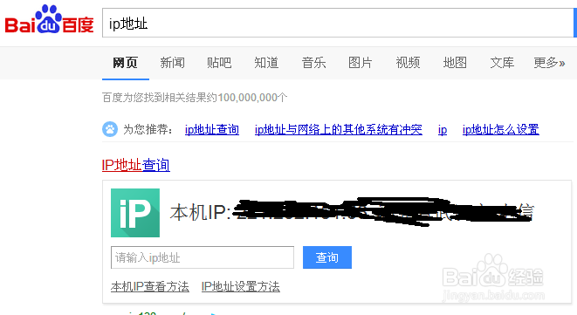
Task: Switch to the 新闻 tab
Action: [172, 63]
